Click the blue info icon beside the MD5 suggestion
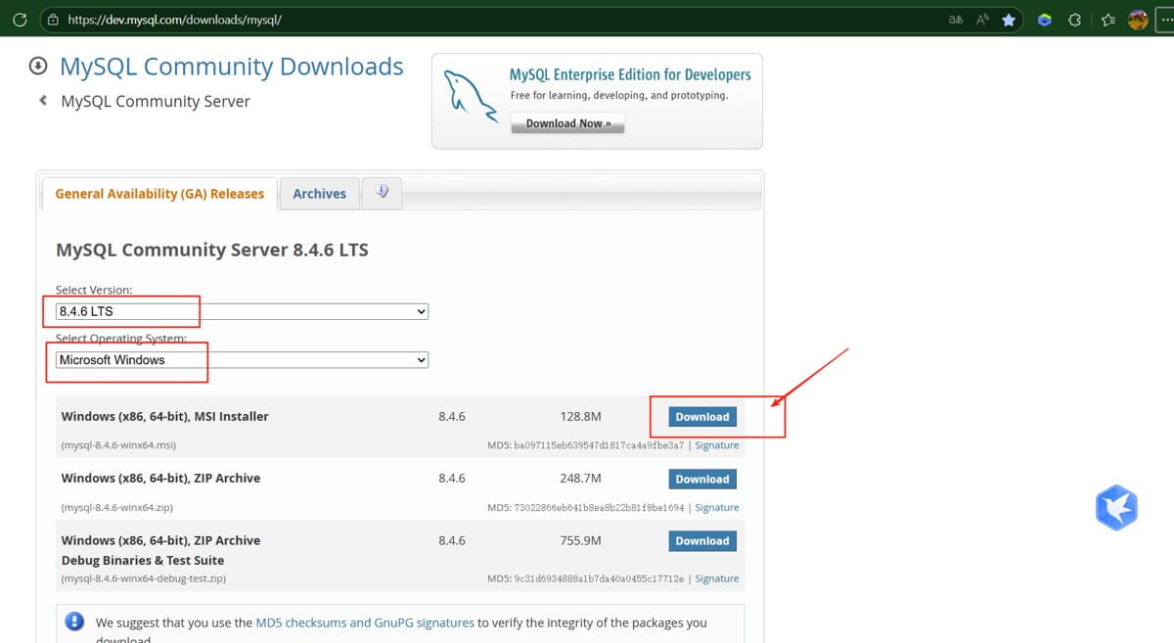The width and height of the screenshot is (1174, 643). coord(74,621)
